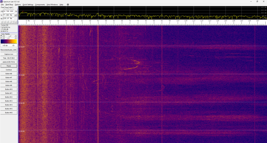This screenshot has width=267, height=143.
Task: Switch to the RDF tab
Action: tap(11, 8)
